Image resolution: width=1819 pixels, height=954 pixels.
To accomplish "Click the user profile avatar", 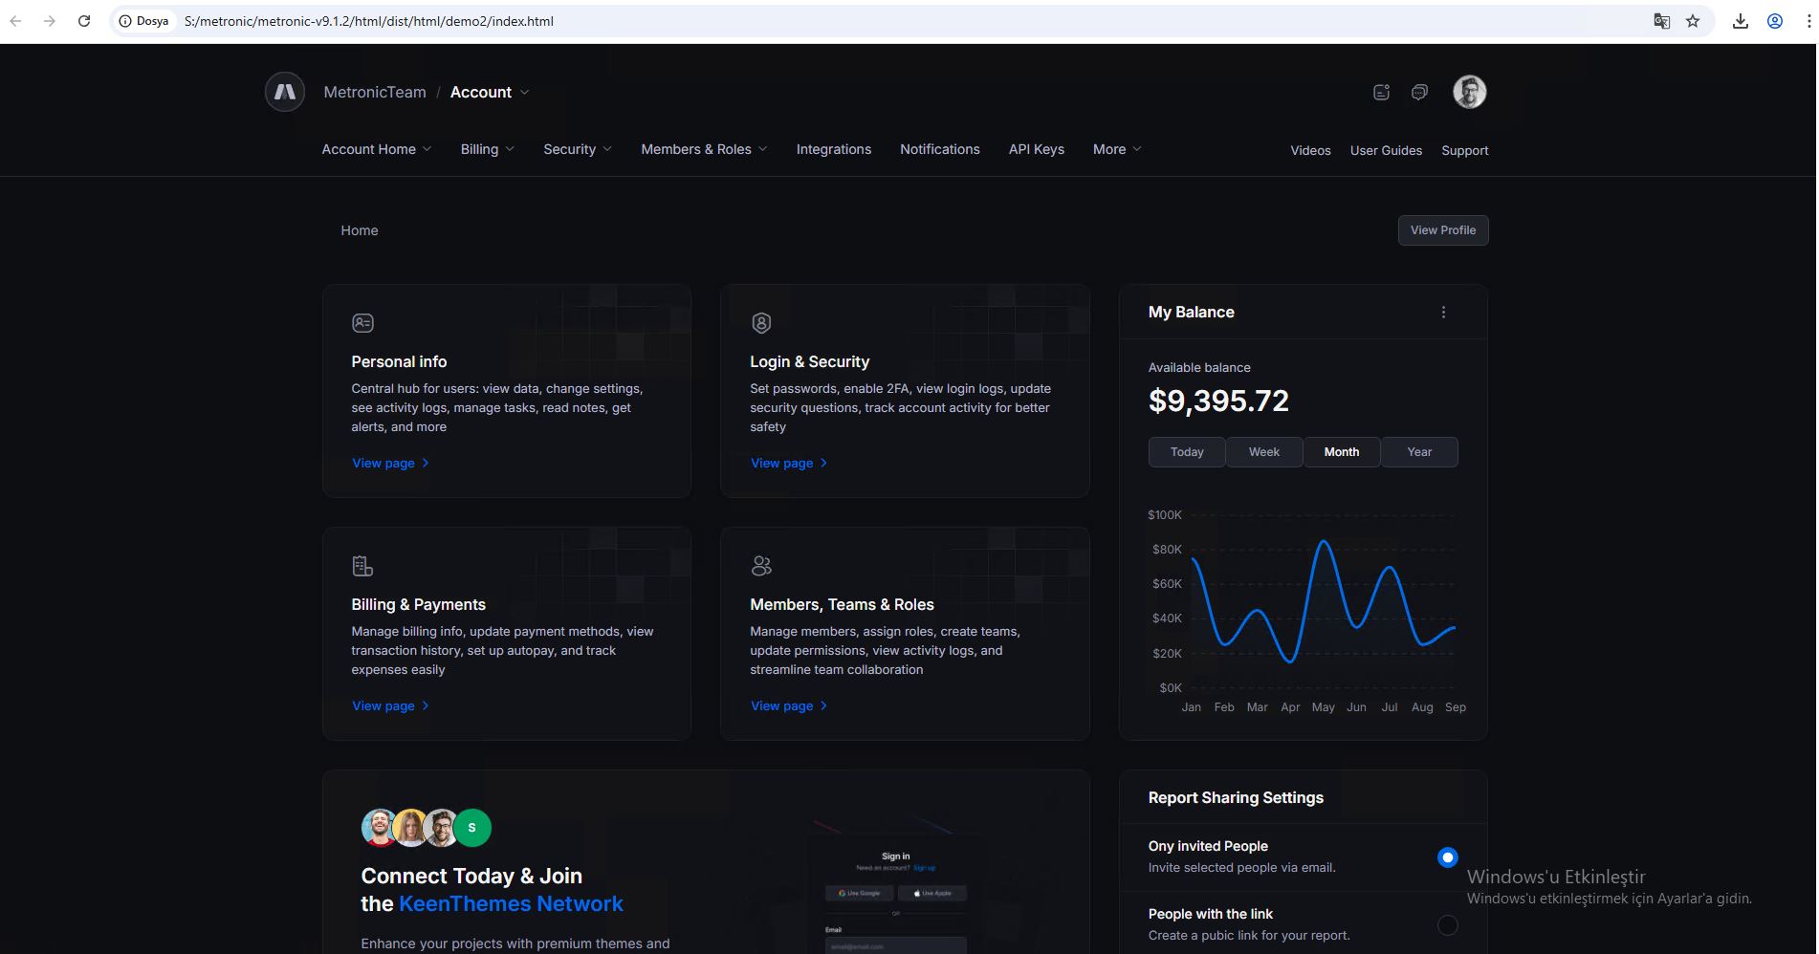I will point(1469,92).
